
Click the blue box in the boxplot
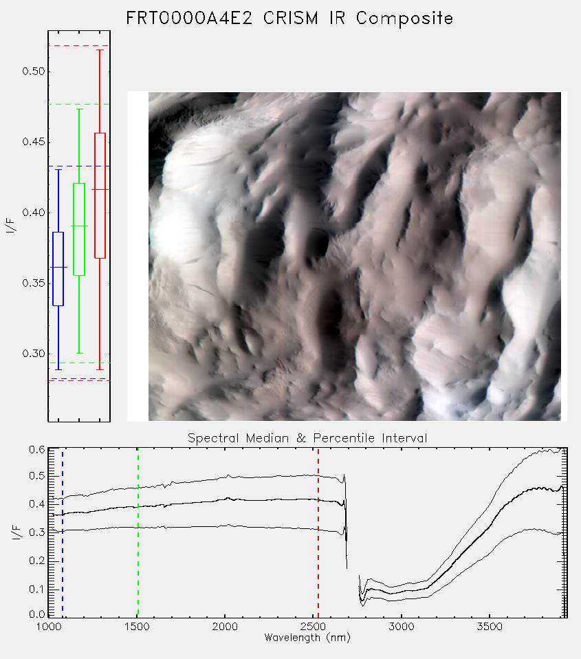point(58,269)
